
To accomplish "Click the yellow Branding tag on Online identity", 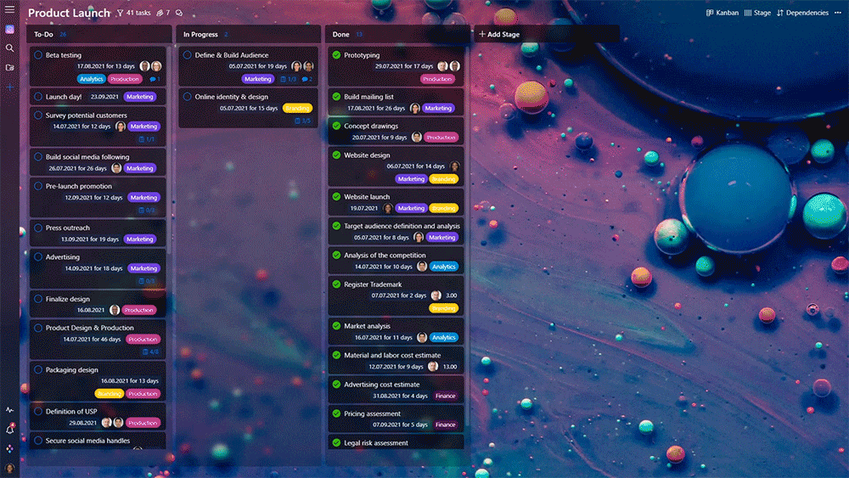I will (x=297, y=109).
